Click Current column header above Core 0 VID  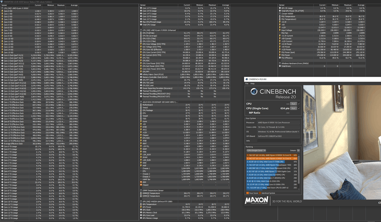(x=38, y=5)
